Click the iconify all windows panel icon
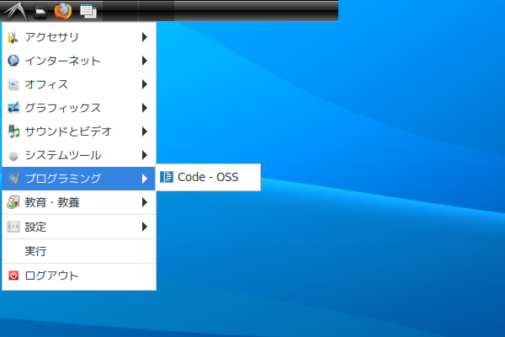The image size is (505, 337). tap(88, 11)
